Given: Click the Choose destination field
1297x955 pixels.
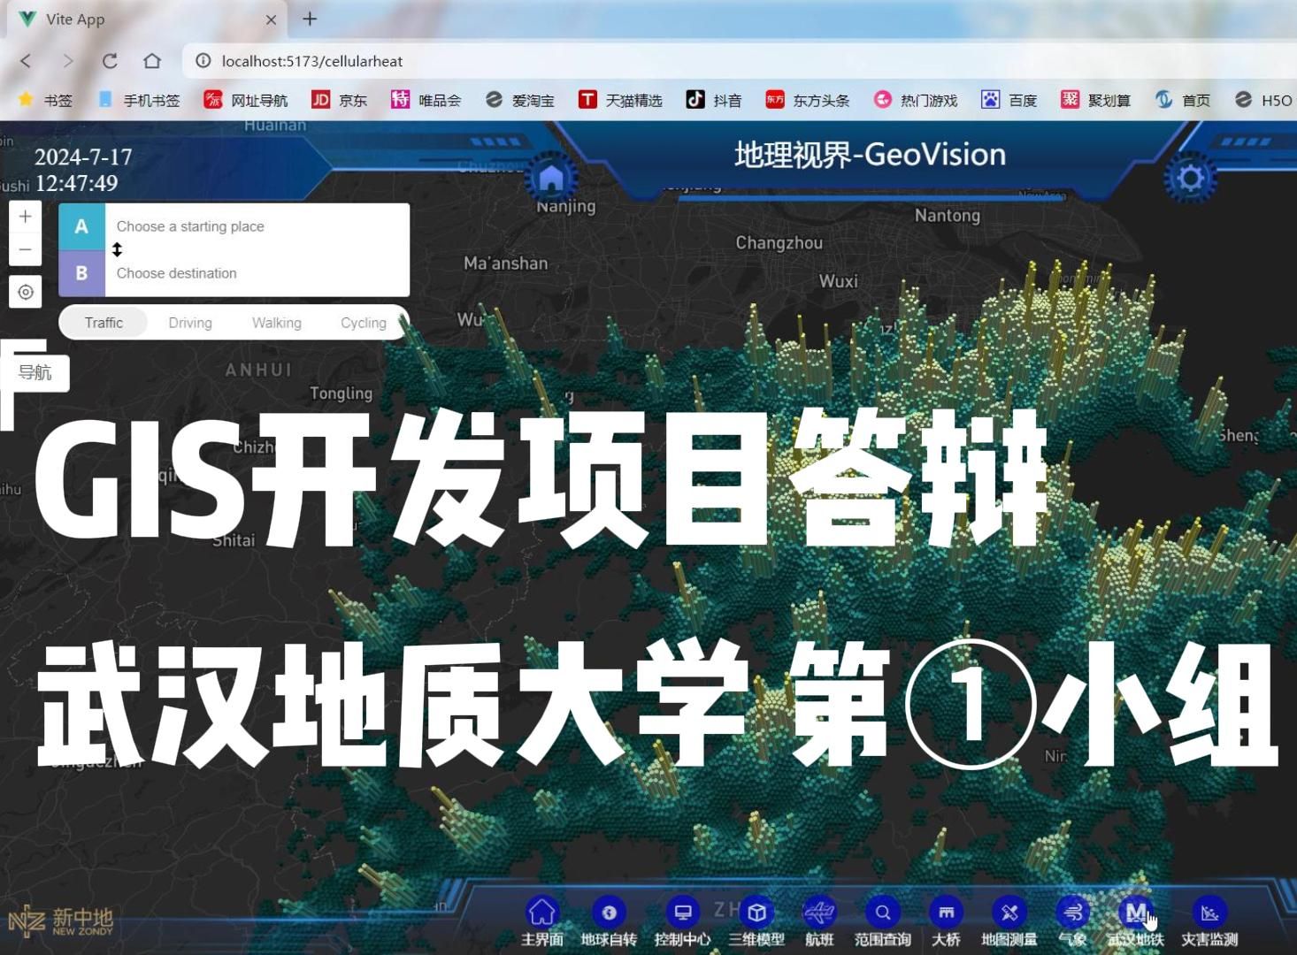Looking at the screenshot, I should [x=257, y=273].
